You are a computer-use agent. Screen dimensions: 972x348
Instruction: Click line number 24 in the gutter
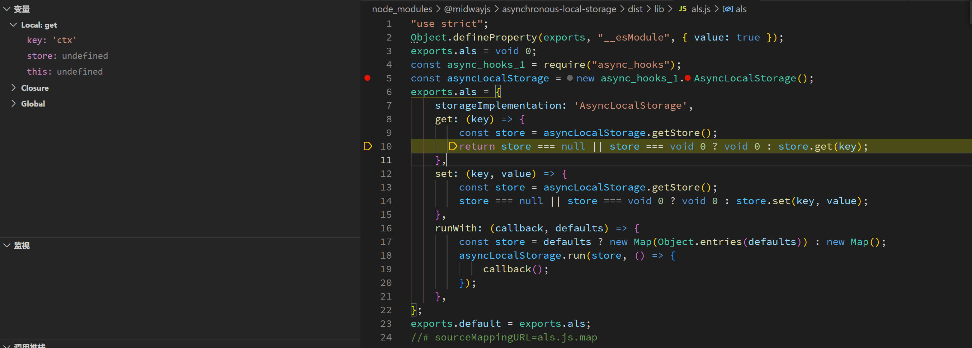point(386,337)
